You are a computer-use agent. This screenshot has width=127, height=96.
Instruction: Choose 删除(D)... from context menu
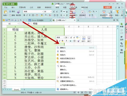[x=76, y=70]
